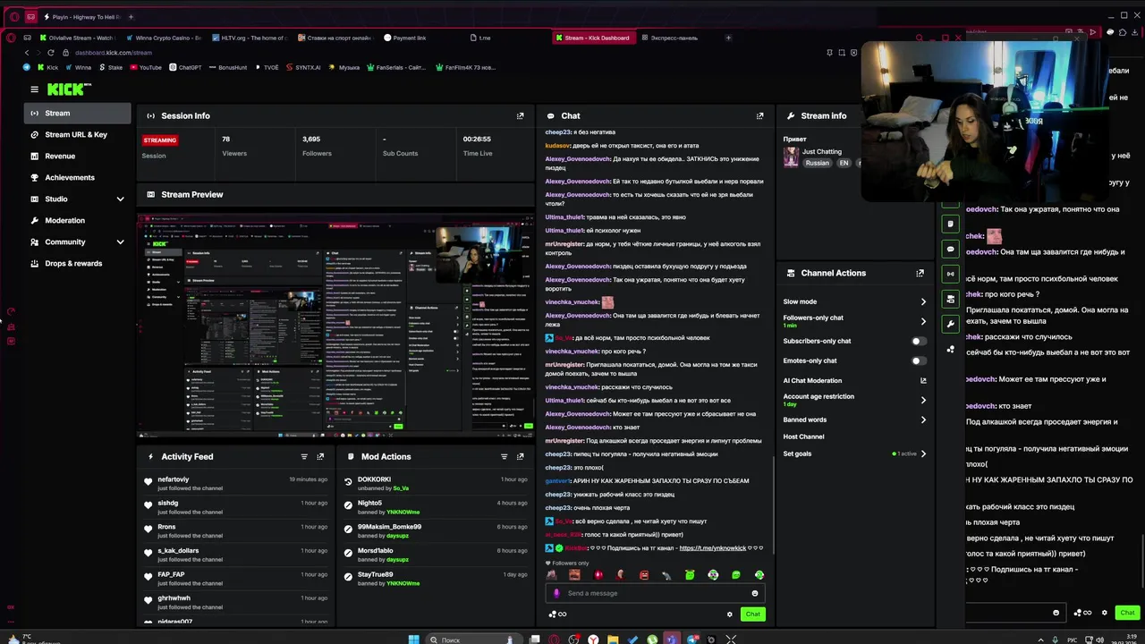1145x644 pixels.
Task: Pop out the Chat panel
Action: (x=759, y=115)
